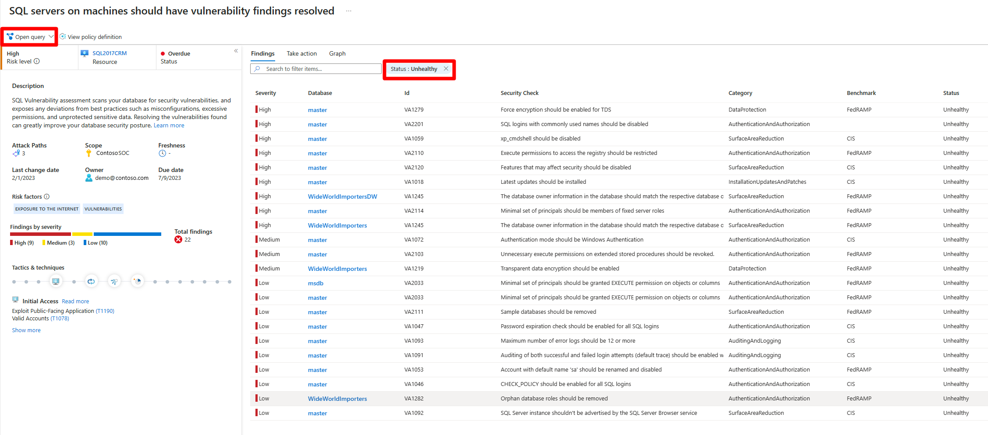Switch to the Graph tab
Viewport: 988px width, 435px height.
337,53
